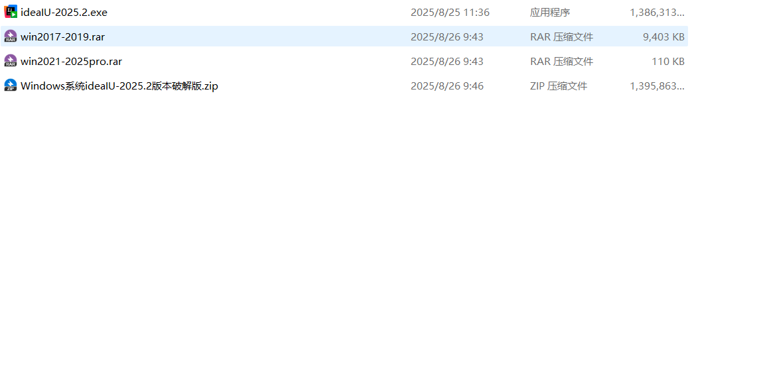Click RAR 压缩文件 type of win2021-2025pro.rar
Screen dimensions: 763x378
[561, 61]
